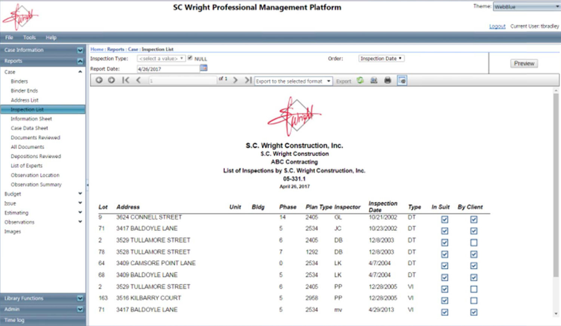Select Information Sheet report
Image resolution: width=561 pixels, height=326 pixels.
(31, 119)
